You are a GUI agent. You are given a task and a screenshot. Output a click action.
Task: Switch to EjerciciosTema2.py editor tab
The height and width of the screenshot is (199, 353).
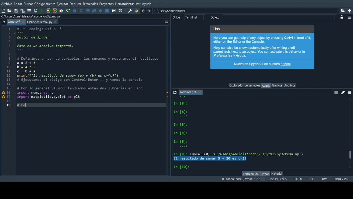(x=40, y=22)
